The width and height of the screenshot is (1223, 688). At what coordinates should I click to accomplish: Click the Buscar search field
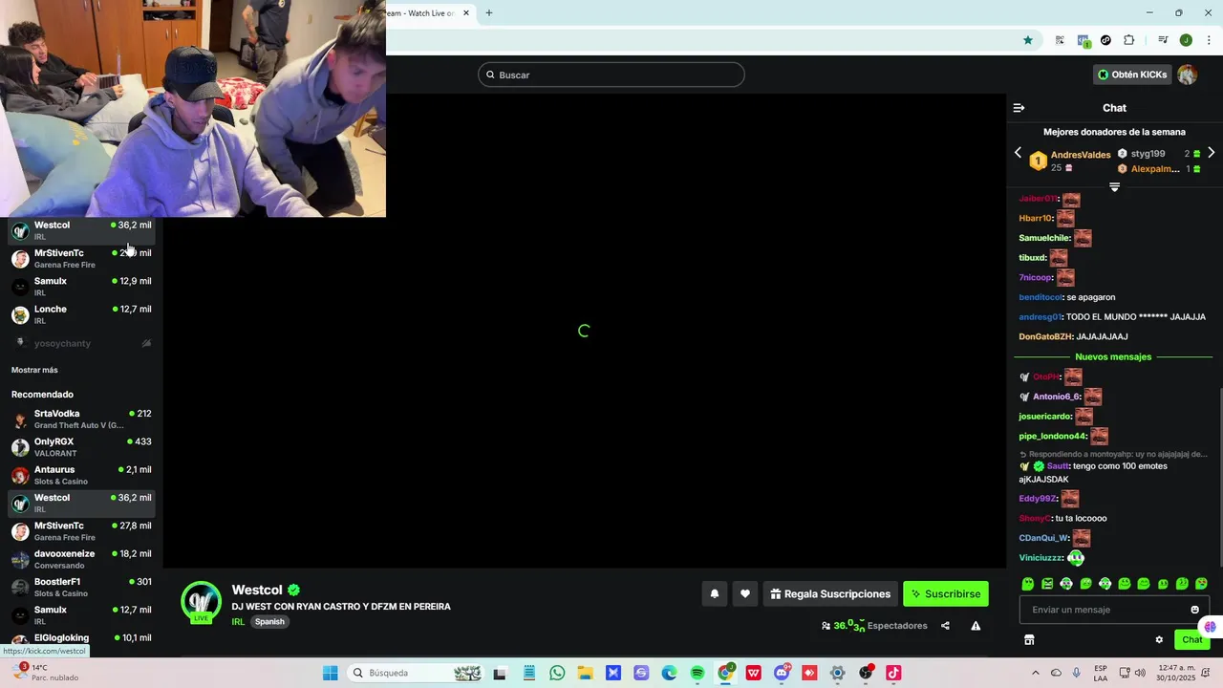coord(611,75)
